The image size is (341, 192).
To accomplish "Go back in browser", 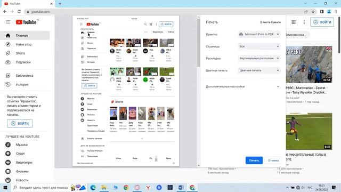I will tap(5, 12).
